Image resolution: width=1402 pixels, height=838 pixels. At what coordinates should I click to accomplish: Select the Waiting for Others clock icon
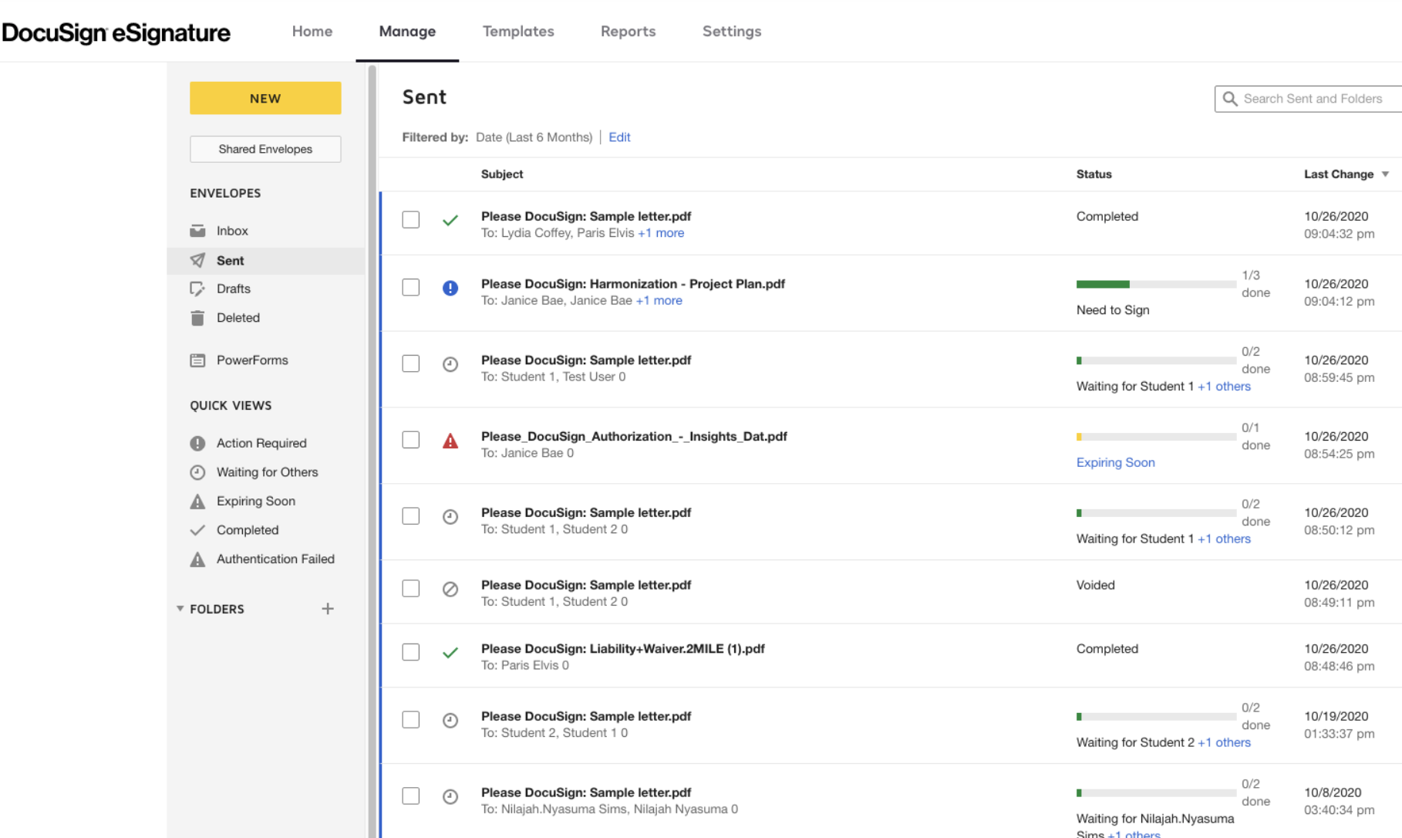coord(197,472)
